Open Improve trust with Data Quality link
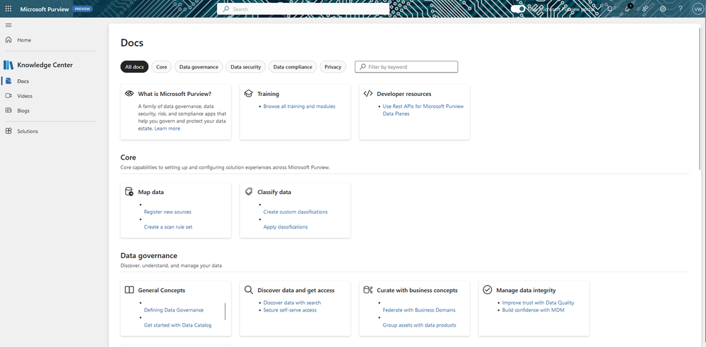This screenshot has height=347, width=706. pyautogui.click(x=538, y=303)
